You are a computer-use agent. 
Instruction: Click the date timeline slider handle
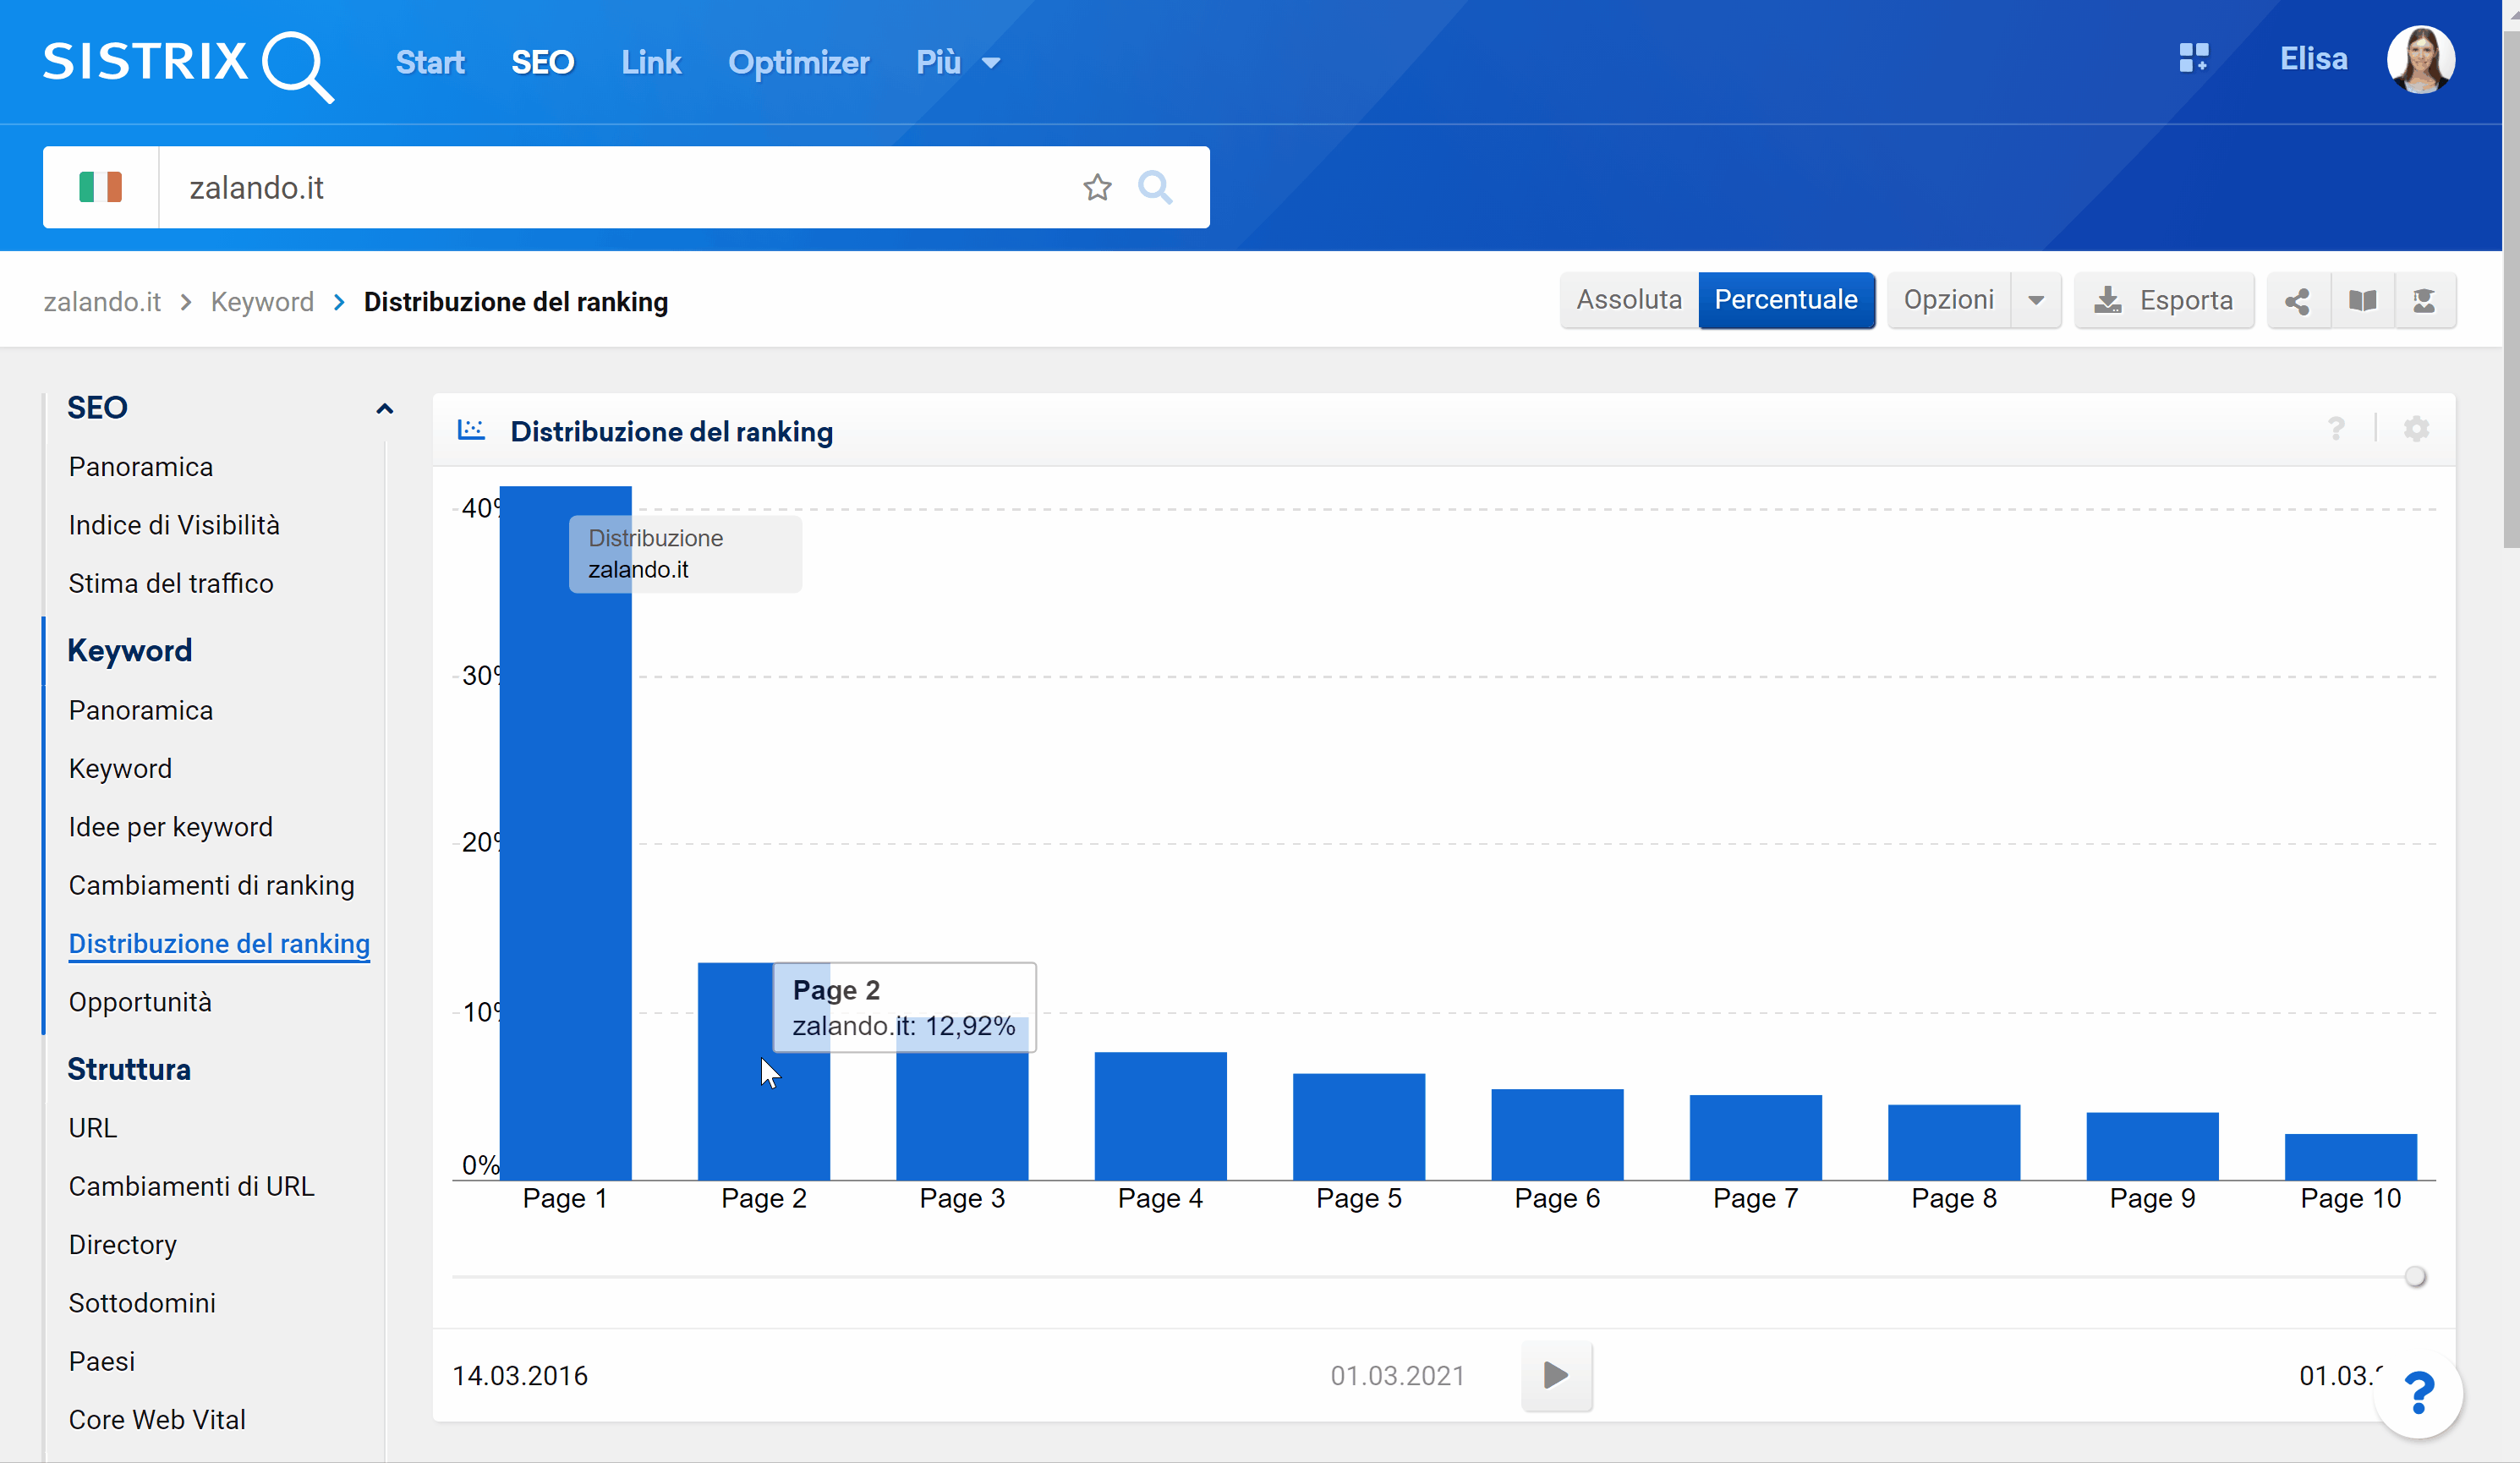tap(2415, 1277)
